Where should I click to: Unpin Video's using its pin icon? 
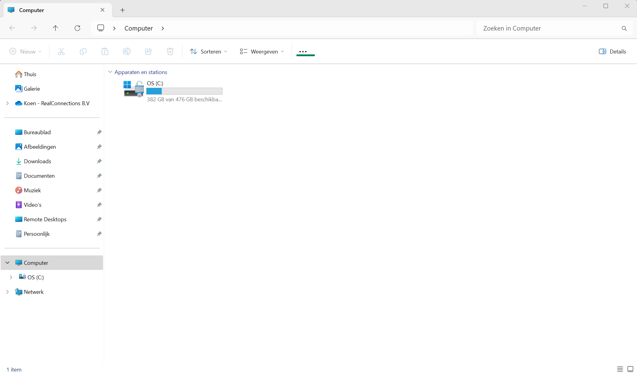click(99, 205)
